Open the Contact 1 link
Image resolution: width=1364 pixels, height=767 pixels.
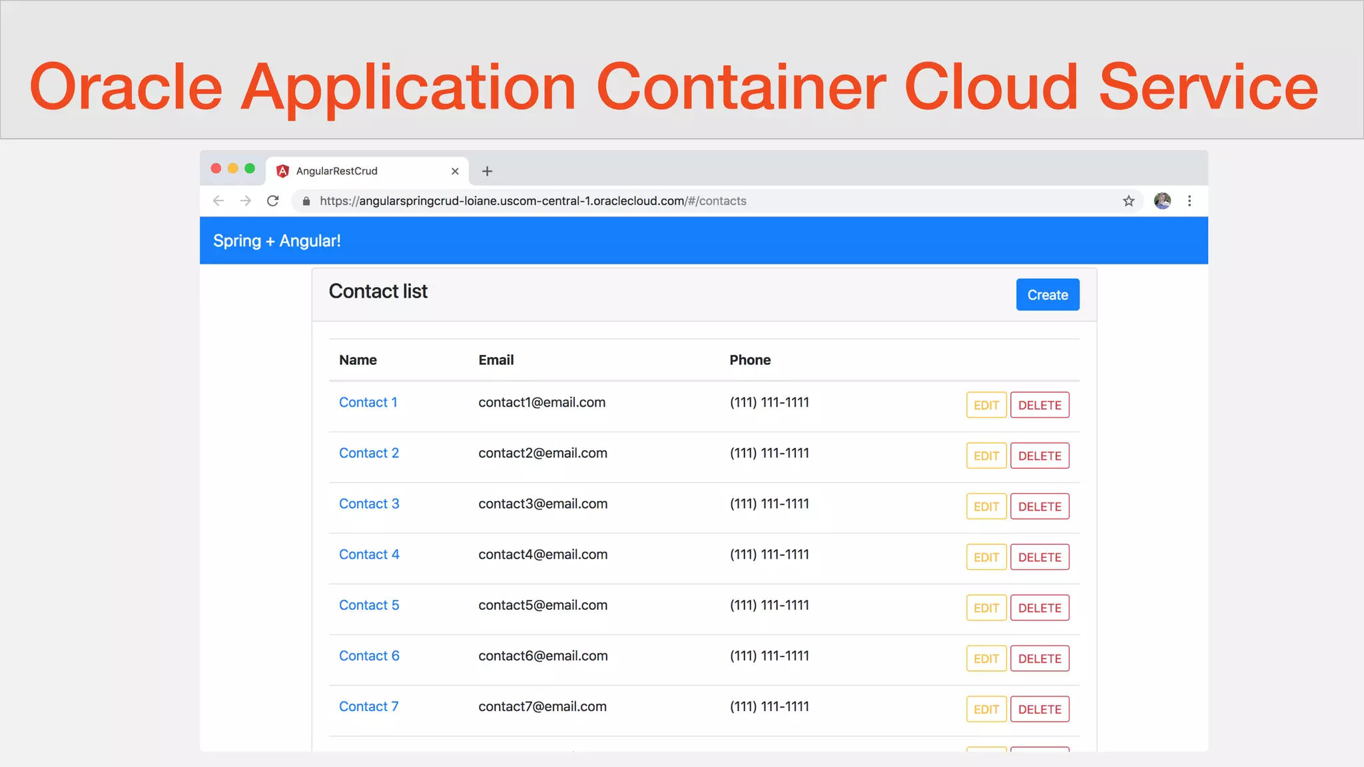pyautogui.click(x=368, y=402)
